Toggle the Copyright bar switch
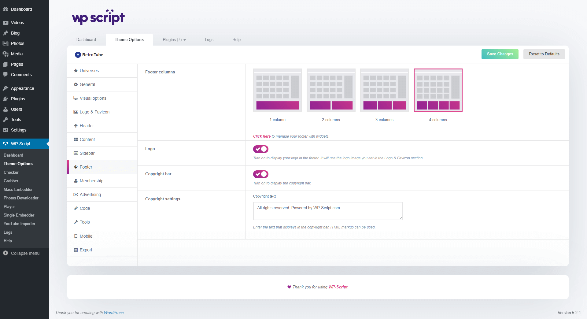 coord(261,174)
